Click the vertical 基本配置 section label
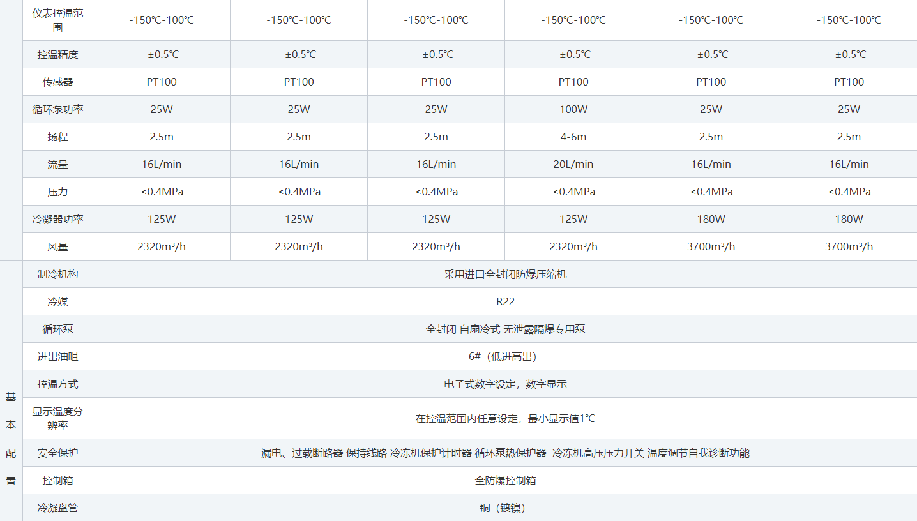 coord(11,439)
